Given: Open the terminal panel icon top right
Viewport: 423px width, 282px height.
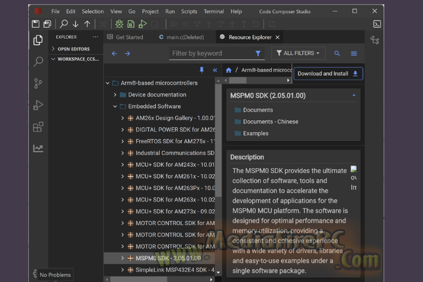Looking at the screenshot, I should pos(377,24).
